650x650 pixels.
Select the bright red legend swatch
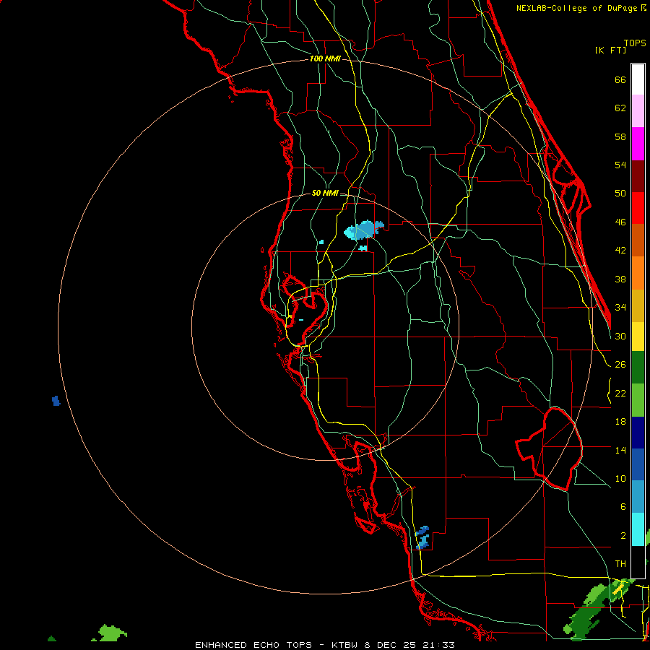(x=638, y=208)
